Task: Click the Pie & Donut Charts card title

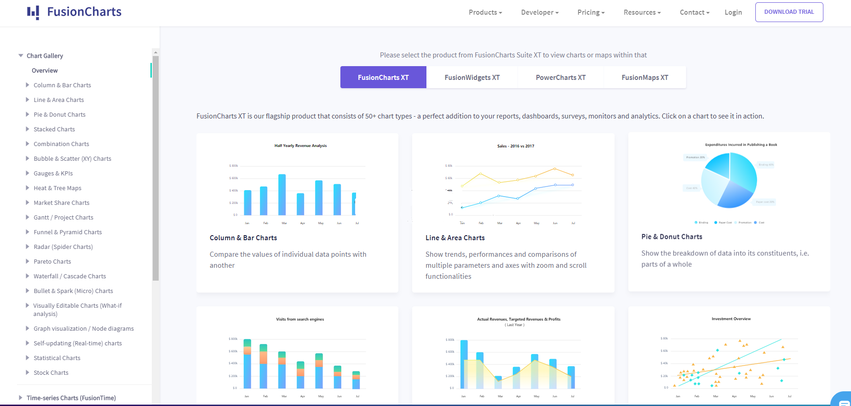Action: point(672,237)
